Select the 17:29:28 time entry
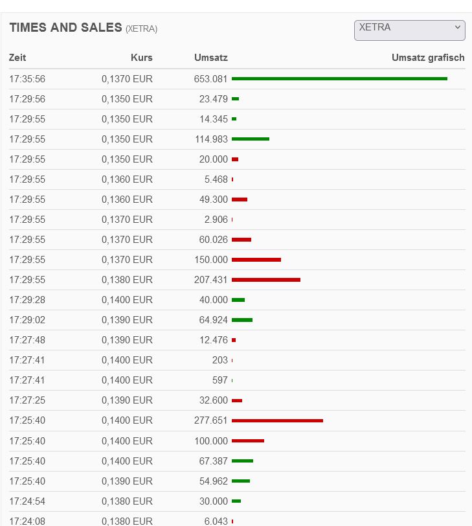The height and width of the screenshot is (526, 472). tap(27, 300)
